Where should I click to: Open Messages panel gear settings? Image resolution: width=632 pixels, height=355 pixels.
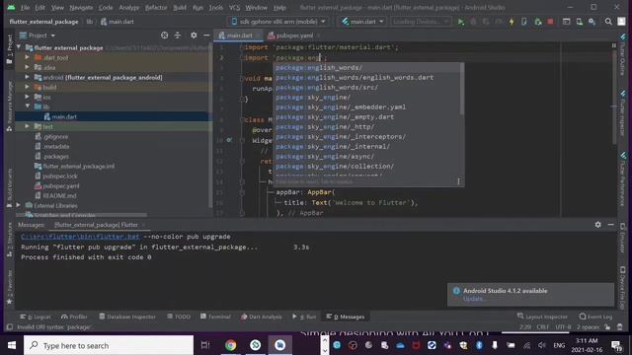click(x=597, y=225)
